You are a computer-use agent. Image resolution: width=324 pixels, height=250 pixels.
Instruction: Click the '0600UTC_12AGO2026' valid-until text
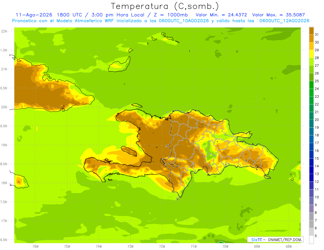[284, 21]
